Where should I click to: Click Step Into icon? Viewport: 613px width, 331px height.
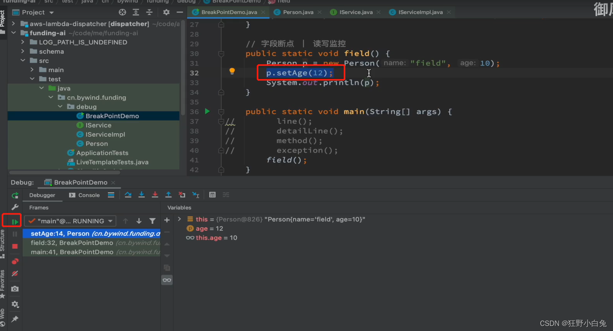(x=142, y=195)
